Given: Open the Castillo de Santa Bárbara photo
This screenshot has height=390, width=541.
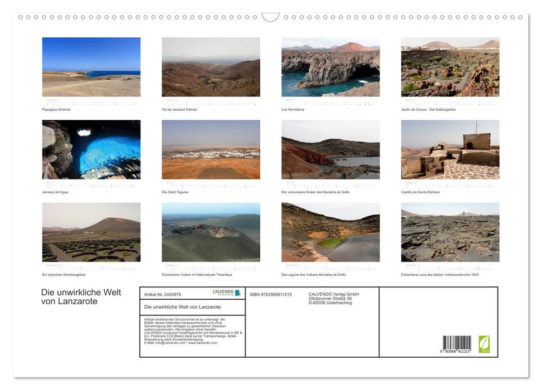Looking at the screenshot, I should coord(450,149).
